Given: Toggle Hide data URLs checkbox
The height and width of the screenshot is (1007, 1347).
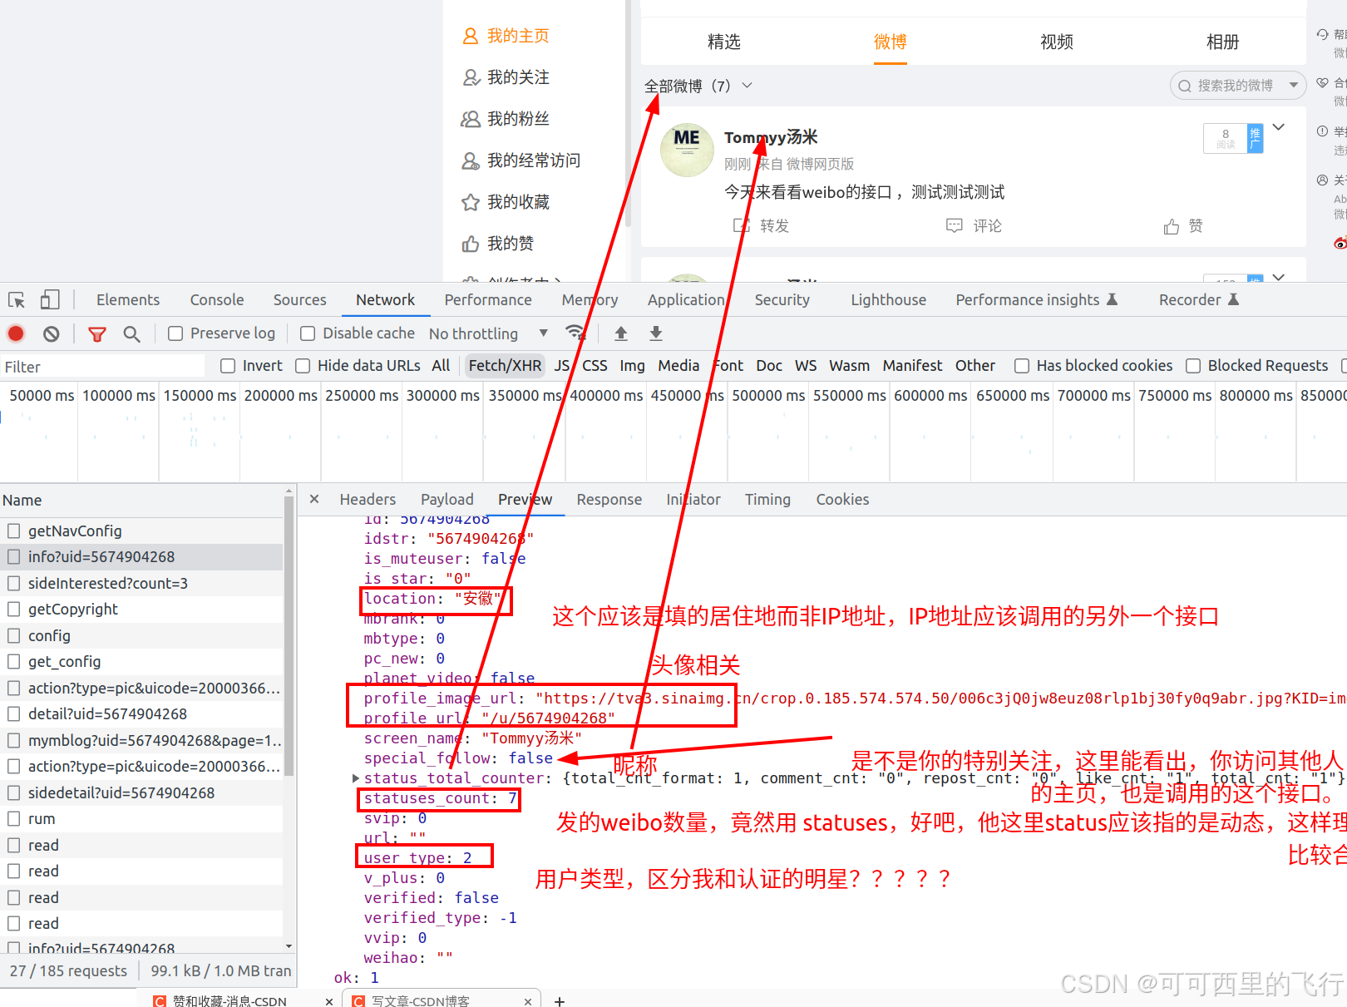Looking at the screenshot, I should [x=303, y=366].
